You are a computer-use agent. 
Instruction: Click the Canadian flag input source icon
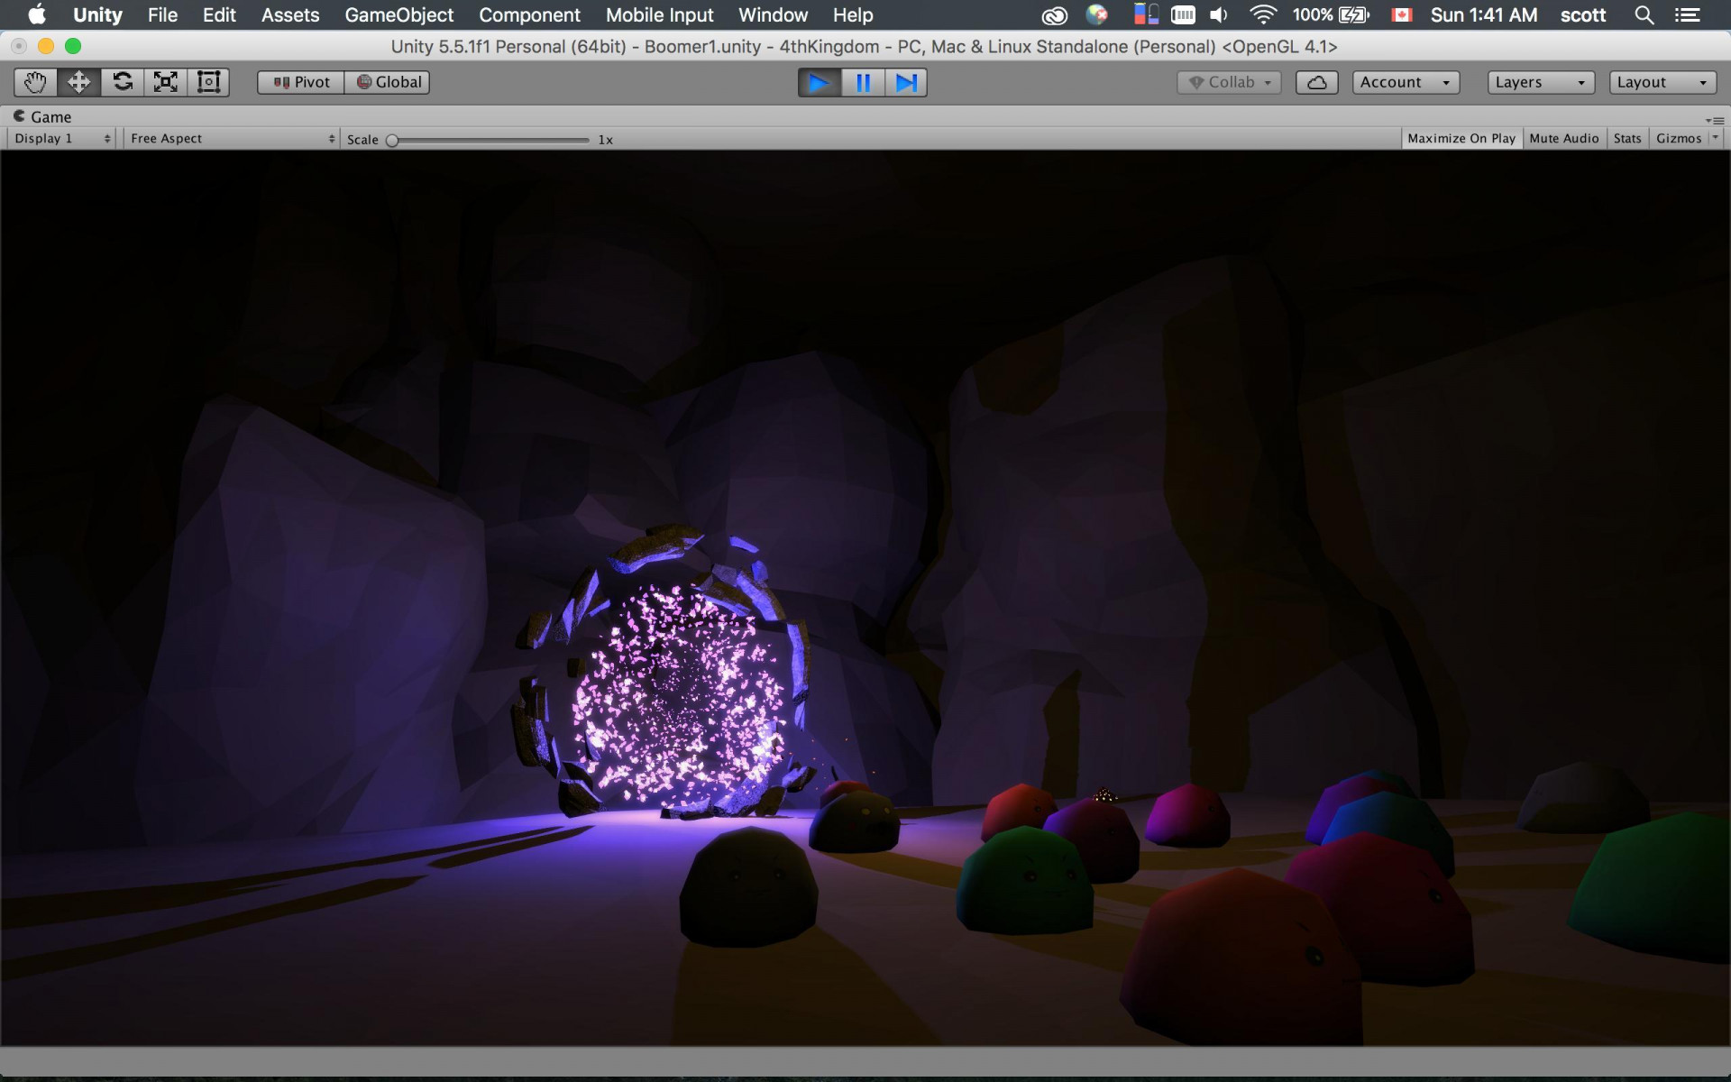(x=1401, y=14)
